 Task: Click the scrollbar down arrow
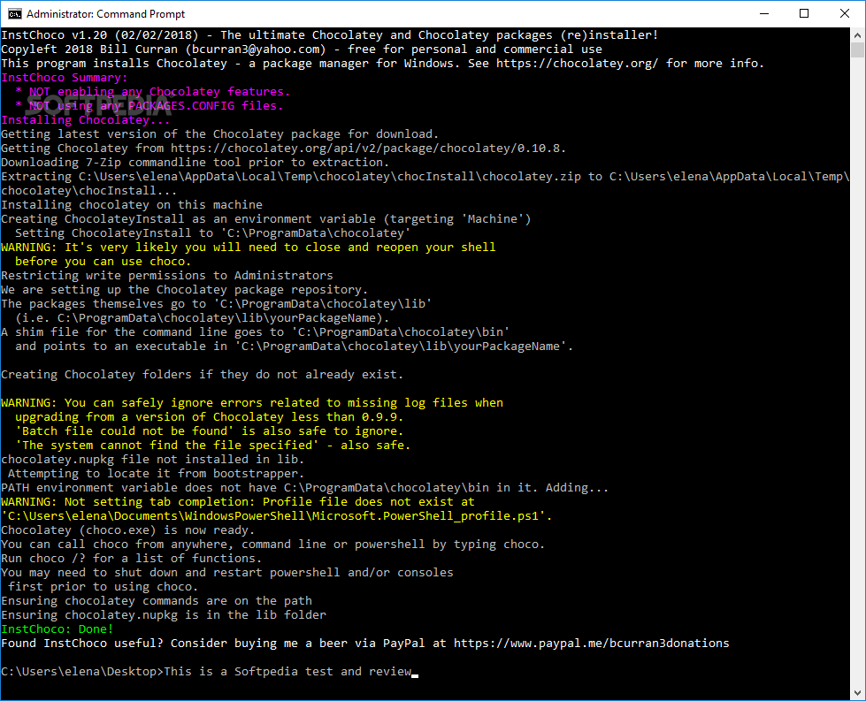click(x=857, y=693)
